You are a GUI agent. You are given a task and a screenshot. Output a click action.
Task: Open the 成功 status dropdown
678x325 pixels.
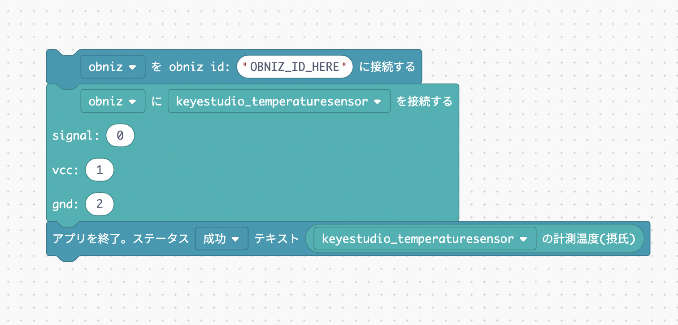tap(222, 238)
